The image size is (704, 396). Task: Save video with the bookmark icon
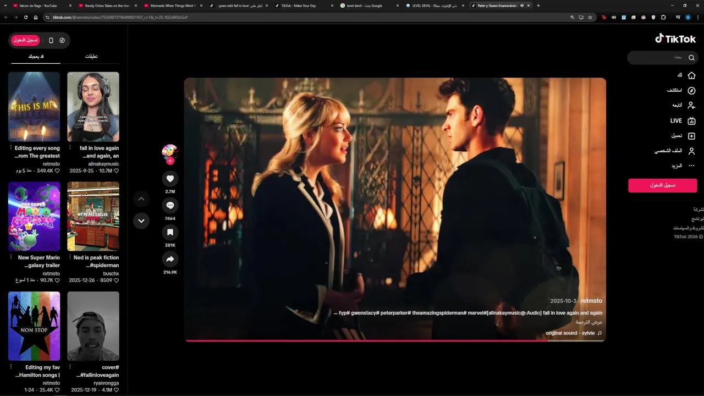[170, 232]
